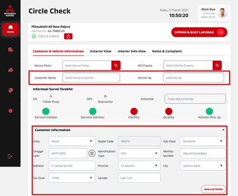Switch to Notes & Complaint tab
Screen dimensions: 238x196
(x=167, y=51)
